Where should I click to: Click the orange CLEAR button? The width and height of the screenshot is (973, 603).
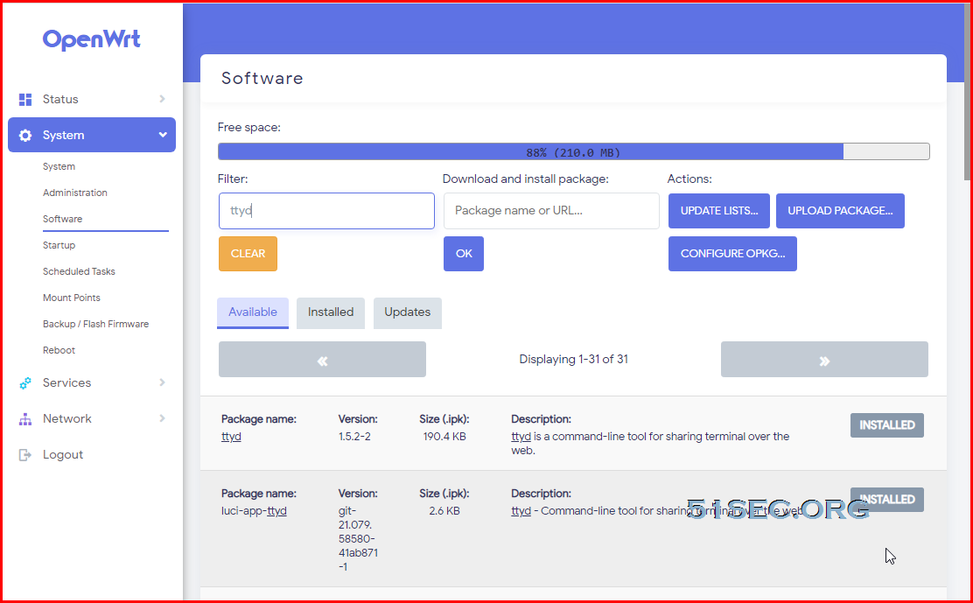click(248, 254)
